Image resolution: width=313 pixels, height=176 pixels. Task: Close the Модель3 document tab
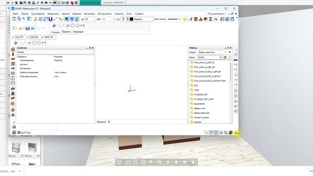click(x=109, y=122)
